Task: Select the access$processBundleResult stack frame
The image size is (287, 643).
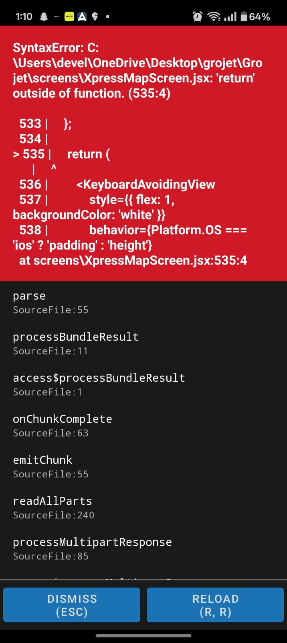Action: coord(143,384)
